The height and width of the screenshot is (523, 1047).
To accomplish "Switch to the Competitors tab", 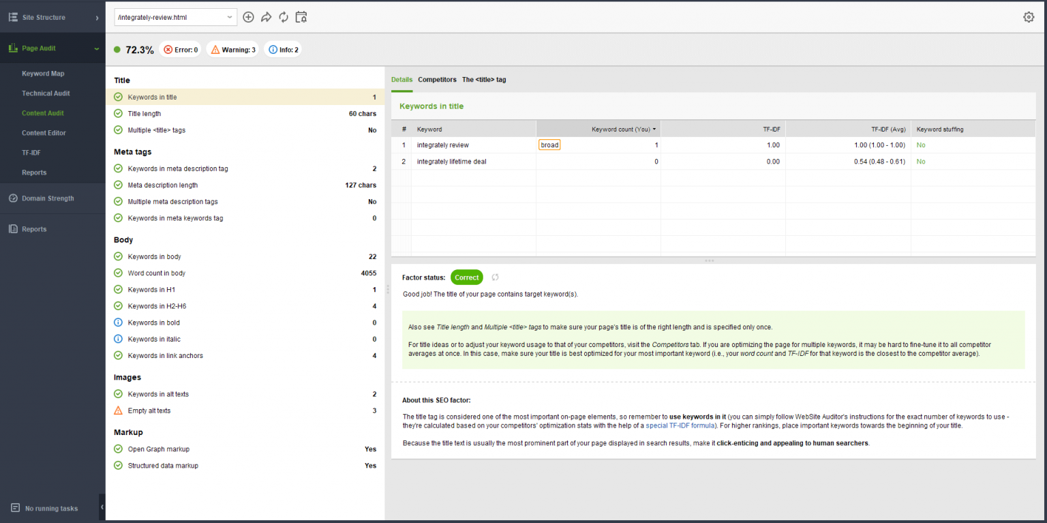I will pos(437,80).
